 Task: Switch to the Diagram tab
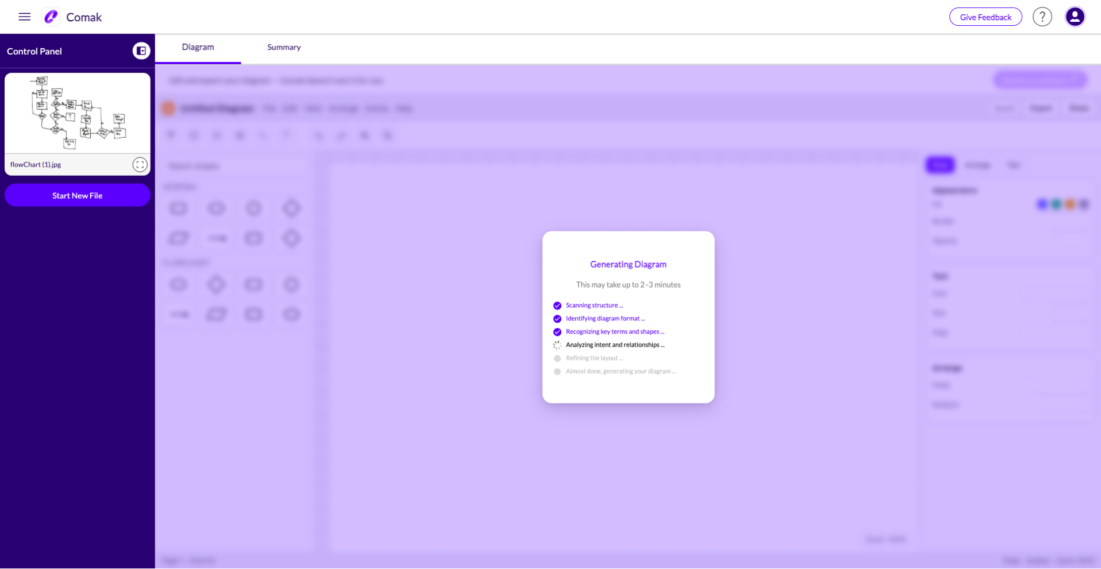(198, 47)
